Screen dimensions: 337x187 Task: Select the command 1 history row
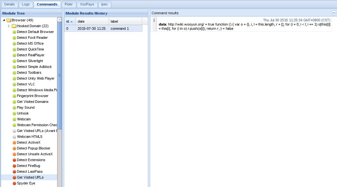(x=103, y=28)
